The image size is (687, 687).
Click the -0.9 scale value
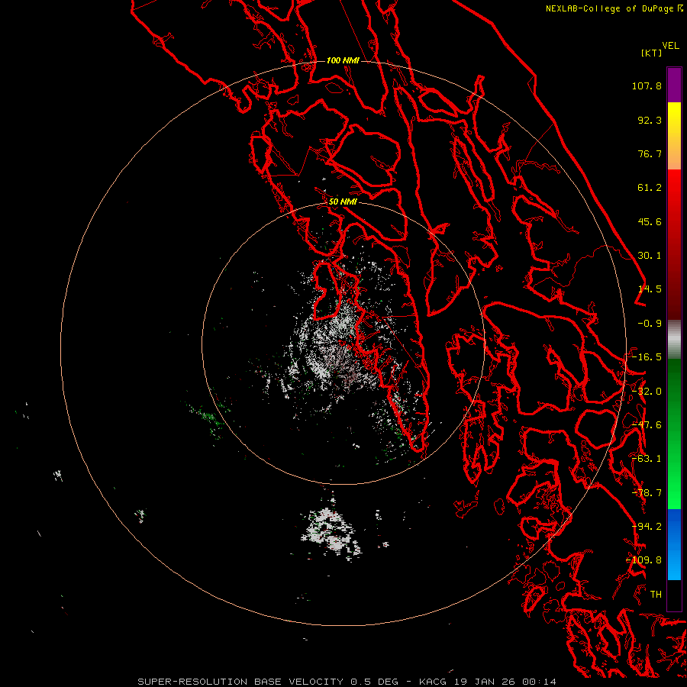coord(650,324)
